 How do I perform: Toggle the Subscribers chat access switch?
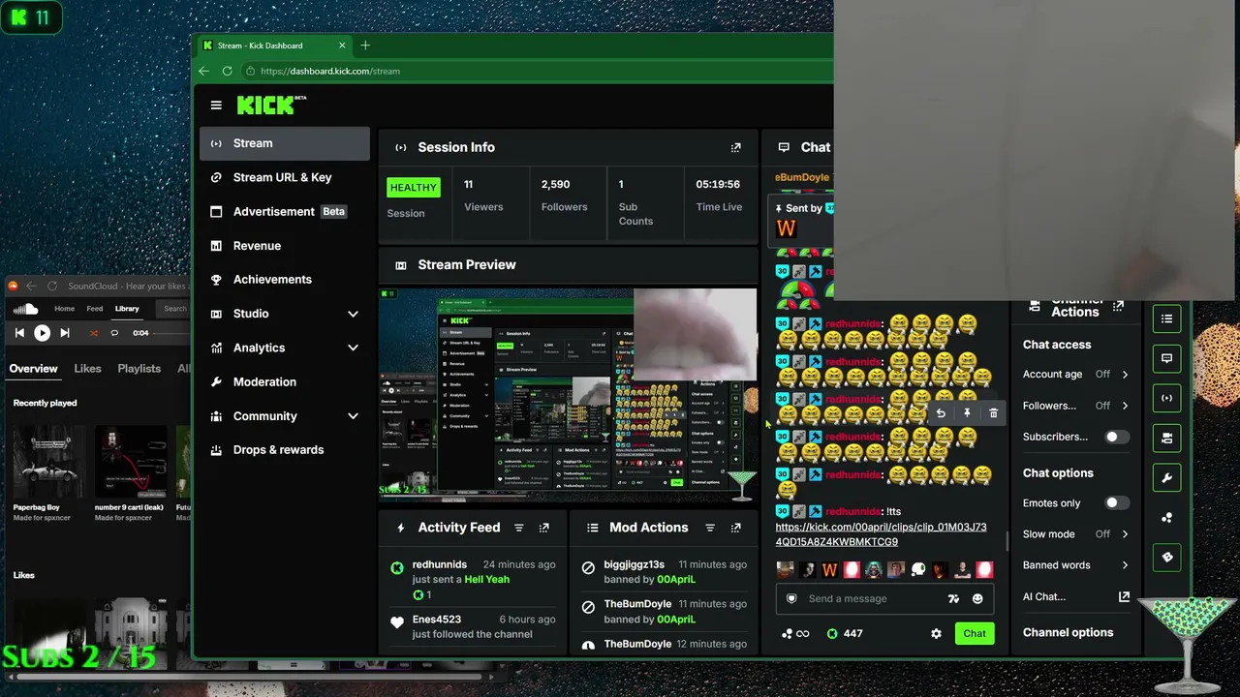pyautogui.click(x=1116, y=437)
